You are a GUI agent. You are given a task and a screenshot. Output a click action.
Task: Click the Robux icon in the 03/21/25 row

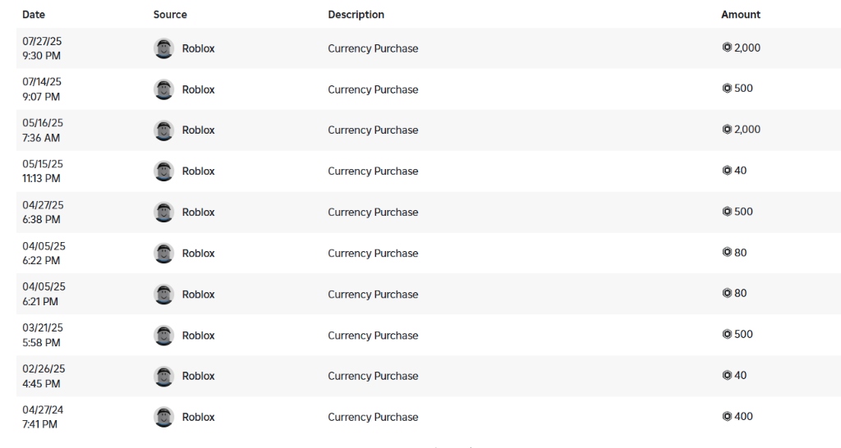(727, 335)
